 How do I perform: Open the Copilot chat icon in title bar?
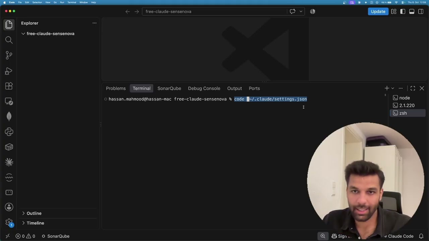tap(293, 11)
